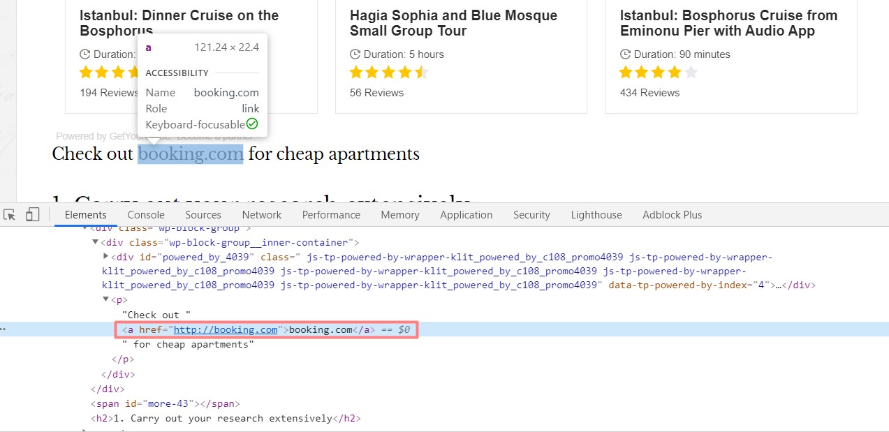Click the clock icon beside the 5 hours duration
889x432 pixels.
(x=356, y=54)
